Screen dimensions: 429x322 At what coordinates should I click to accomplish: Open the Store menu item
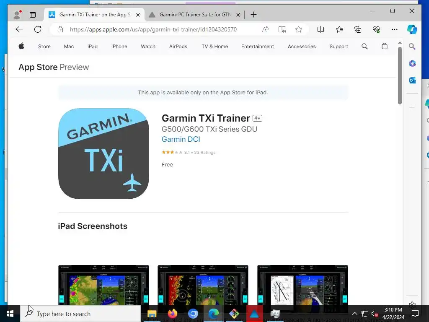coord(44,47)
